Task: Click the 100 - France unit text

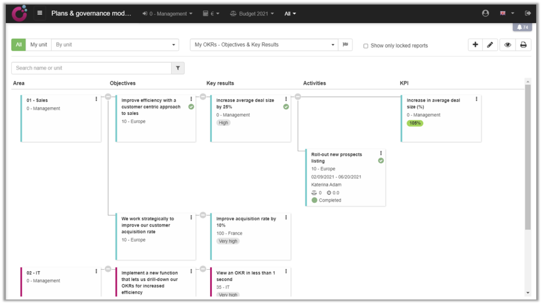Action: tap(229, 233)
